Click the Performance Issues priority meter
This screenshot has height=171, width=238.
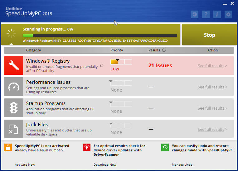tap(121, 83)
